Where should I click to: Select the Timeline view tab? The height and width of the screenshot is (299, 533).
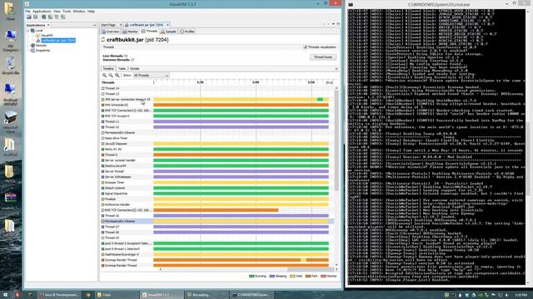tap(108, 68)
